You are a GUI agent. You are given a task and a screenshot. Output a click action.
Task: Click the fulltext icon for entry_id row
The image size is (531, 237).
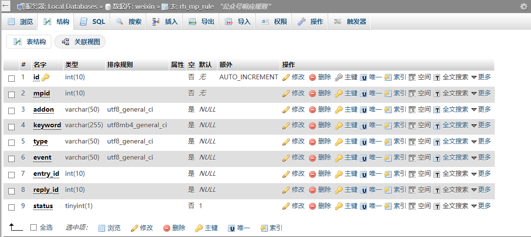point(437,174)
